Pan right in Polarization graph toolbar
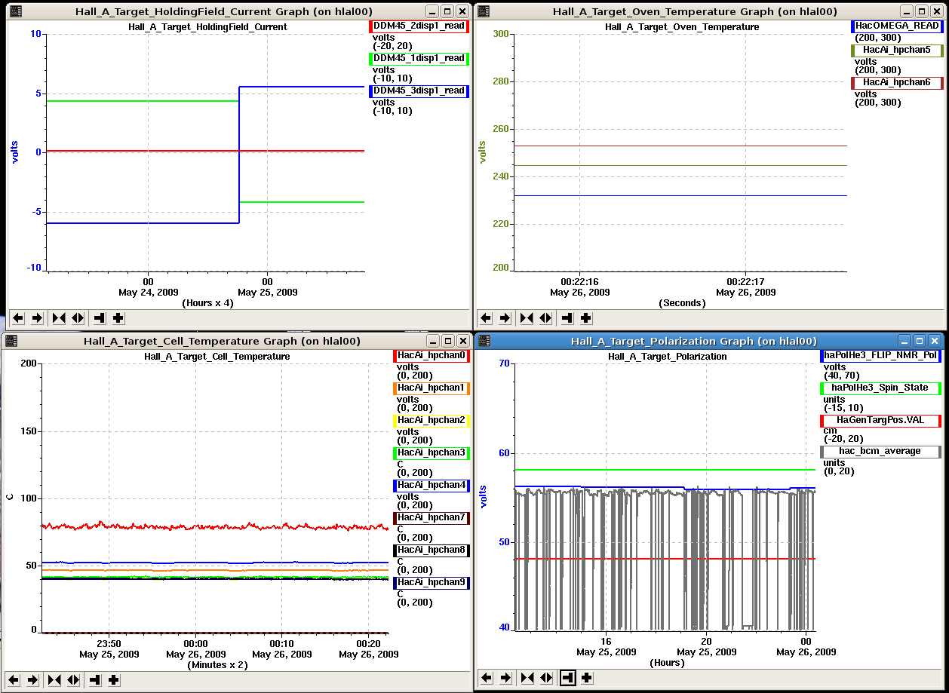The height and width of the screenshot is (693, 949). (506, 678)
